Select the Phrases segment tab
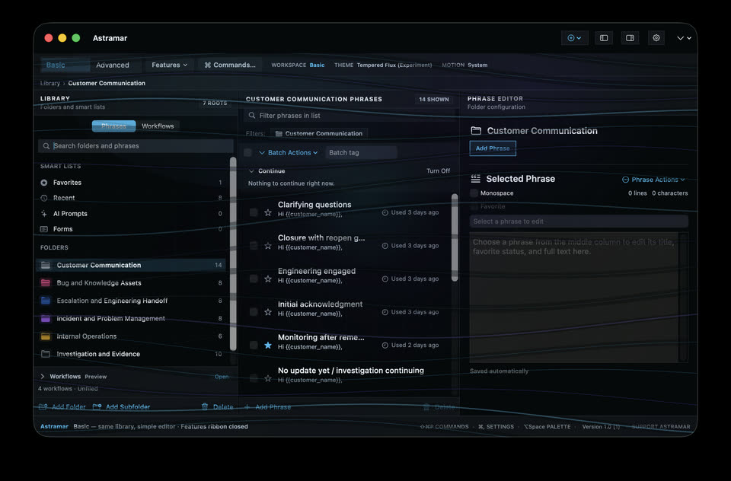 click(x=113, y=126)
